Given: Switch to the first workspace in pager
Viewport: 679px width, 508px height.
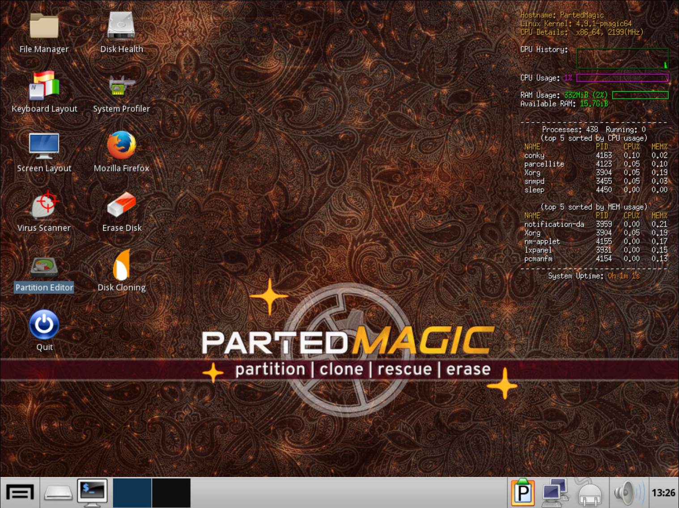Looking at the screenshot, I should point(132,493).
